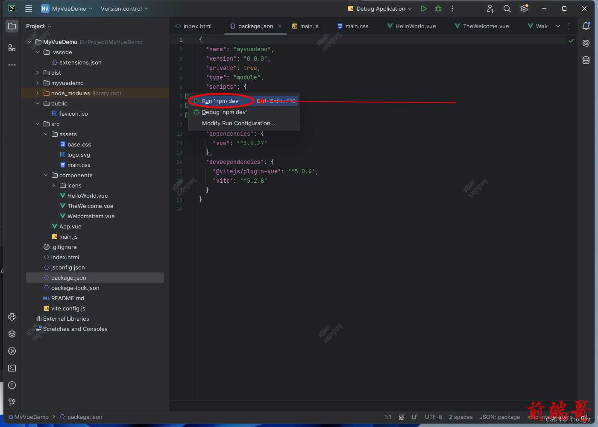Open the Structure tool window icon

pyautogui.click(x=12, y=48)
